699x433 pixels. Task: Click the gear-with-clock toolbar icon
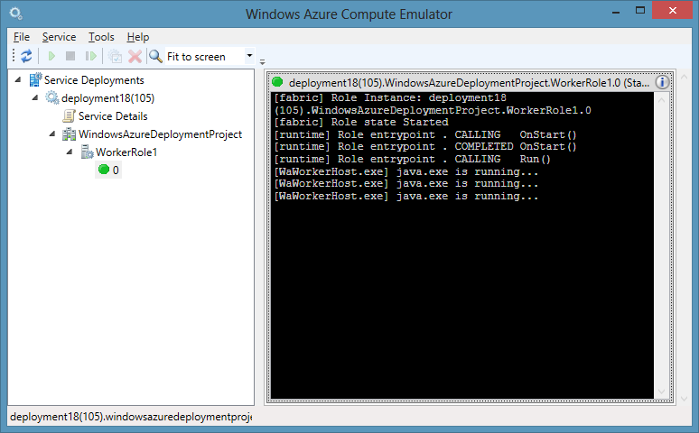coord(115,57)
